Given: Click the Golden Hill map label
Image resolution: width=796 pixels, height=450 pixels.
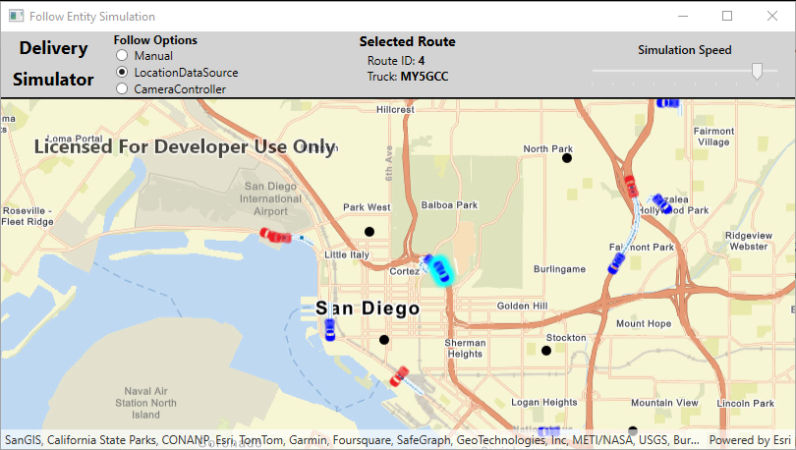Looking at the screenshot, I should pos(522,306).
